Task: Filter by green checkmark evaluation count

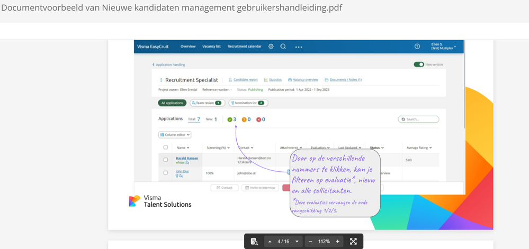Action: 232,119
